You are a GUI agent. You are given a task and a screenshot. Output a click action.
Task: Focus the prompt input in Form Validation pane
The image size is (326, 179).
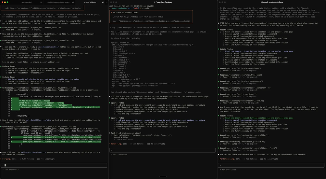pos(54,165)
